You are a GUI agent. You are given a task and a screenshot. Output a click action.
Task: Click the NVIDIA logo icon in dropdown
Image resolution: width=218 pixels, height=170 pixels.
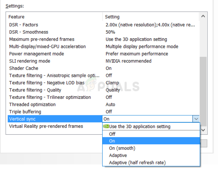tap(106, 127)
